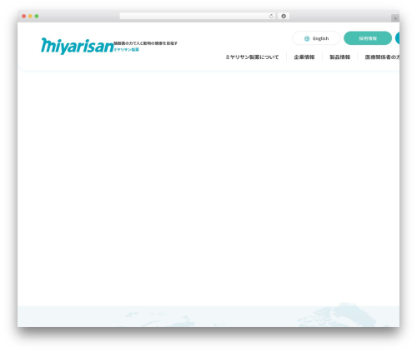Click the red close window button
The width and height of the screenshot is (417, 352).
pos(24,17)
